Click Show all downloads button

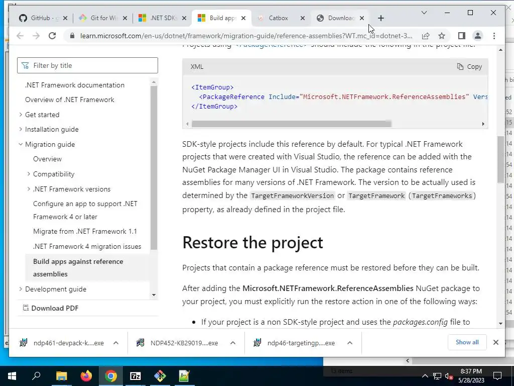point(467,342)
